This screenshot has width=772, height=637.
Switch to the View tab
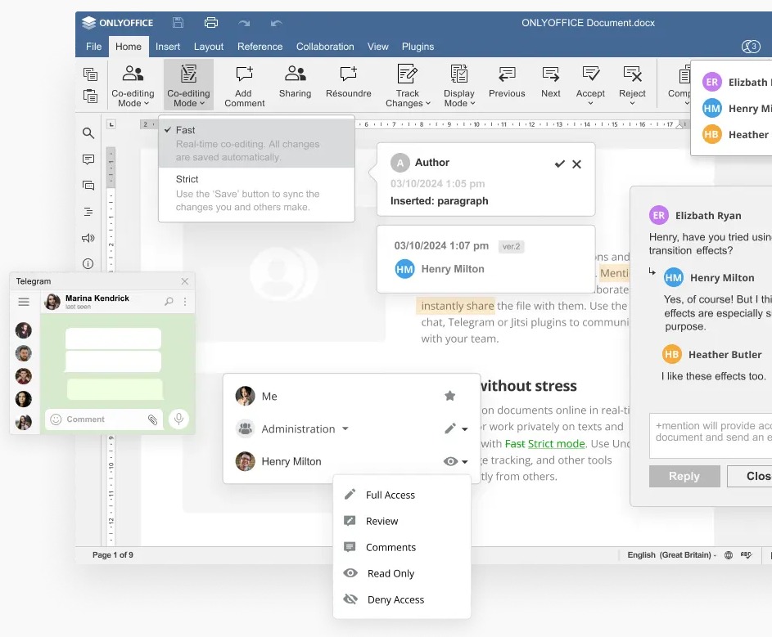click(x=378, y=47)
